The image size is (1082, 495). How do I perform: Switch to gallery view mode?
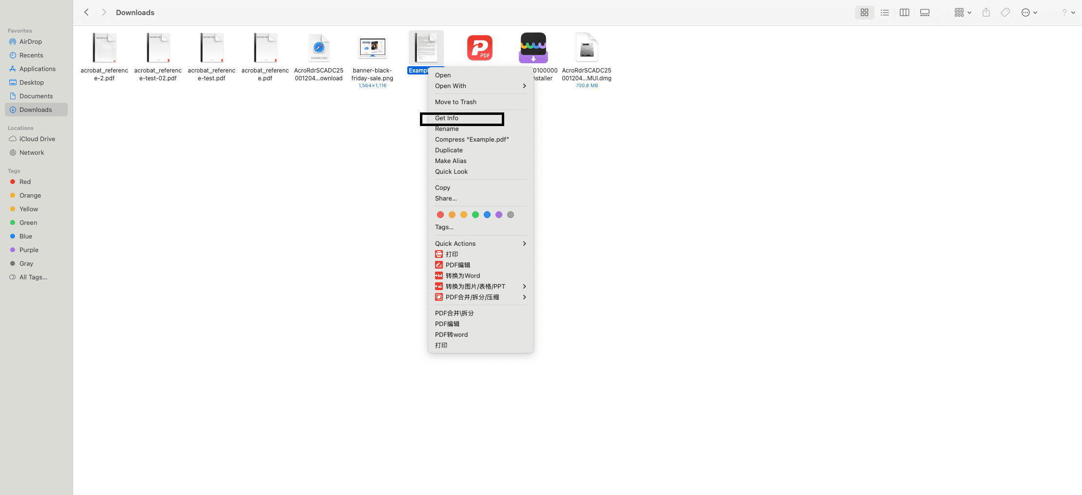[925, 13]
